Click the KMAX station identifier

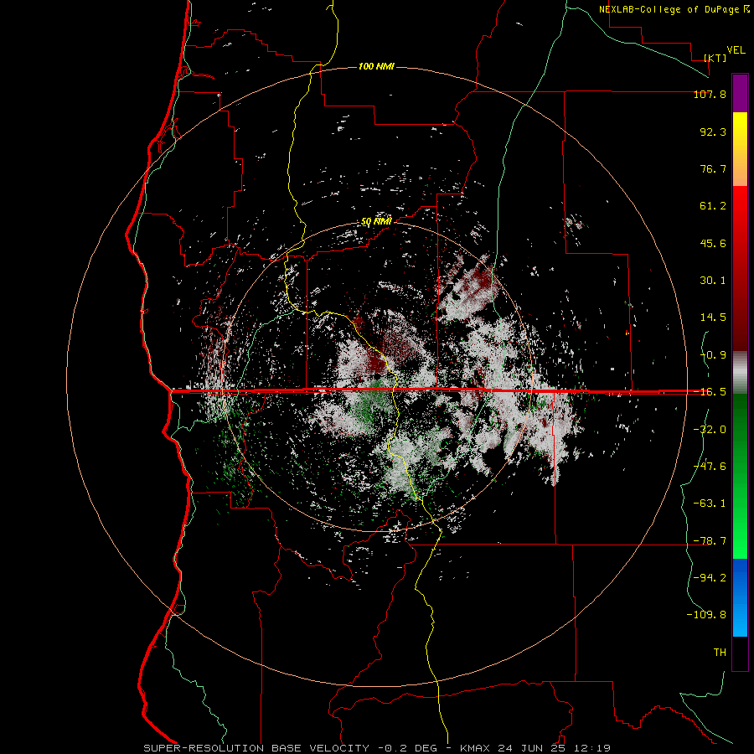click(476, 748)
